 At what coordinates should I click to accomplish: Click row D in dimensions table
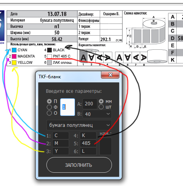[x=176, y=38]
